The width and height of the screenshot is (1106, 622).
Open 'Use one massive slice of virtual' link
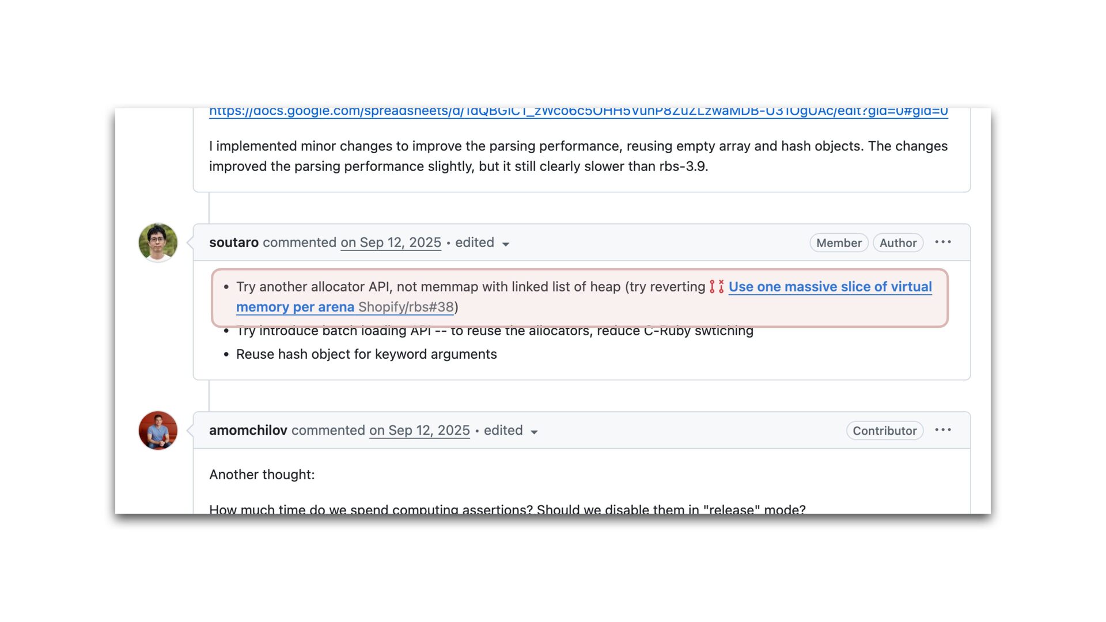click(829, 287)
